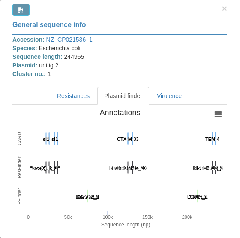Open accession link NZ_CP021536_1
This screenshot has width=240, height=238.
(x=69, y=40)
